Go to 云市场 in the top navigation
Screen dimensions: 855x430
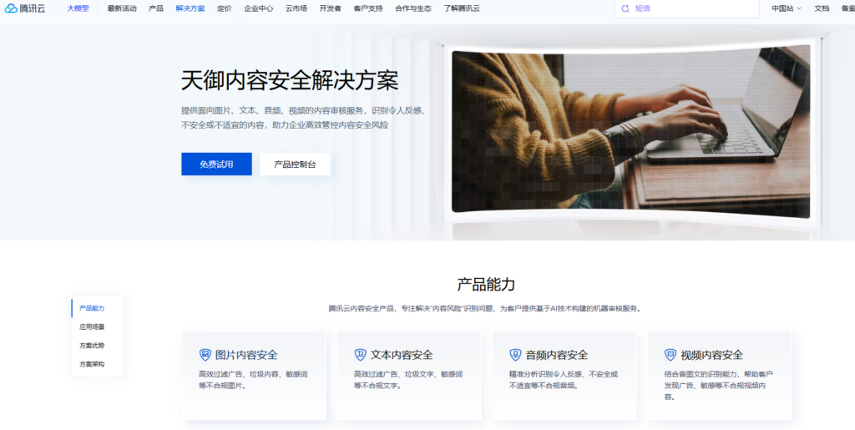point(296,8)
